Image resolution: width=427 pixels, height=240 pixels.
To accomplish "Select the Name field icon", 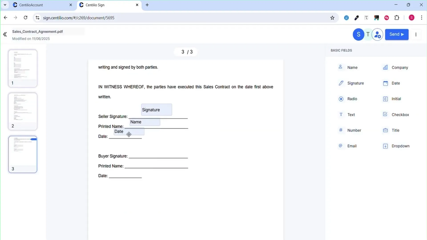I will [340, 67].
